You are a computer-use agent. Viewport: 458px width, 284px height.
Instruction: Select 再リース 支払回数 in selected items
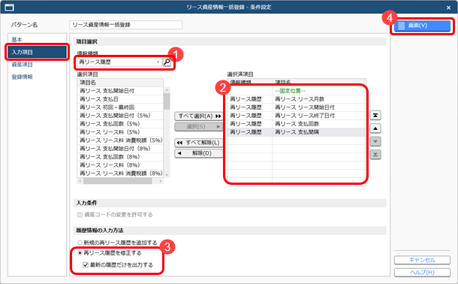[x=297, y=124]
